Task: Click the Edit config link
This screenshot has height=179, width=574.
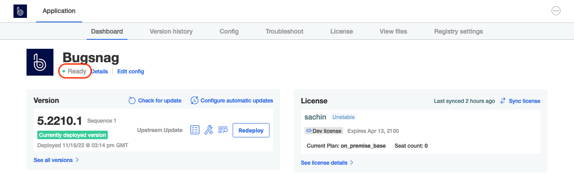Action: coord(131,72)
